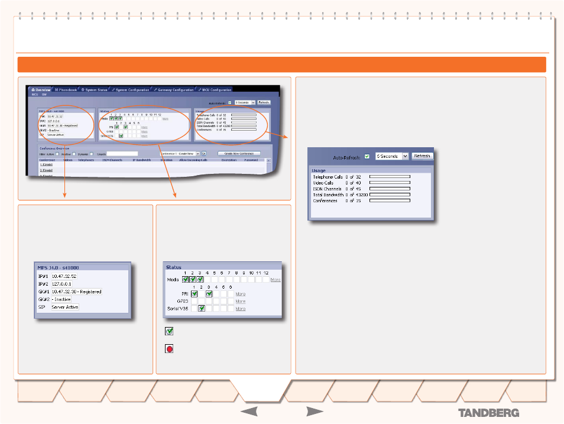Screen dimensions: 564x424
Task: Open Serial V35 More link in enlarged Status panel
Action: (241, 309)
